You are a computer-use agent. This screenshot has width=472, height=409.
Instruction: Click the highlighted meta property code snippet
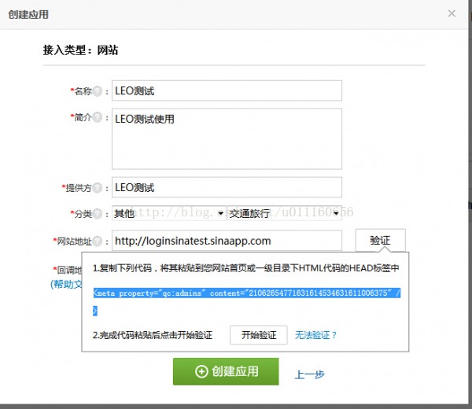tap(246, 293)
